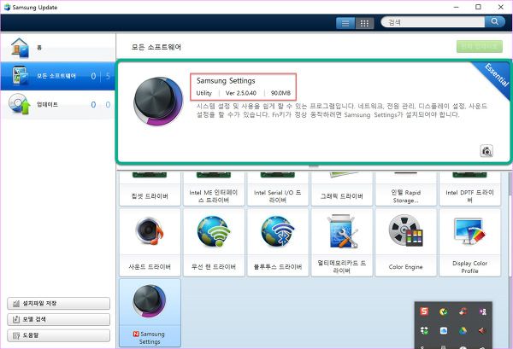This screenshot has height=349, width=513.
Task: Click the yellow checkmark tray icon
Action: point(443,311)
